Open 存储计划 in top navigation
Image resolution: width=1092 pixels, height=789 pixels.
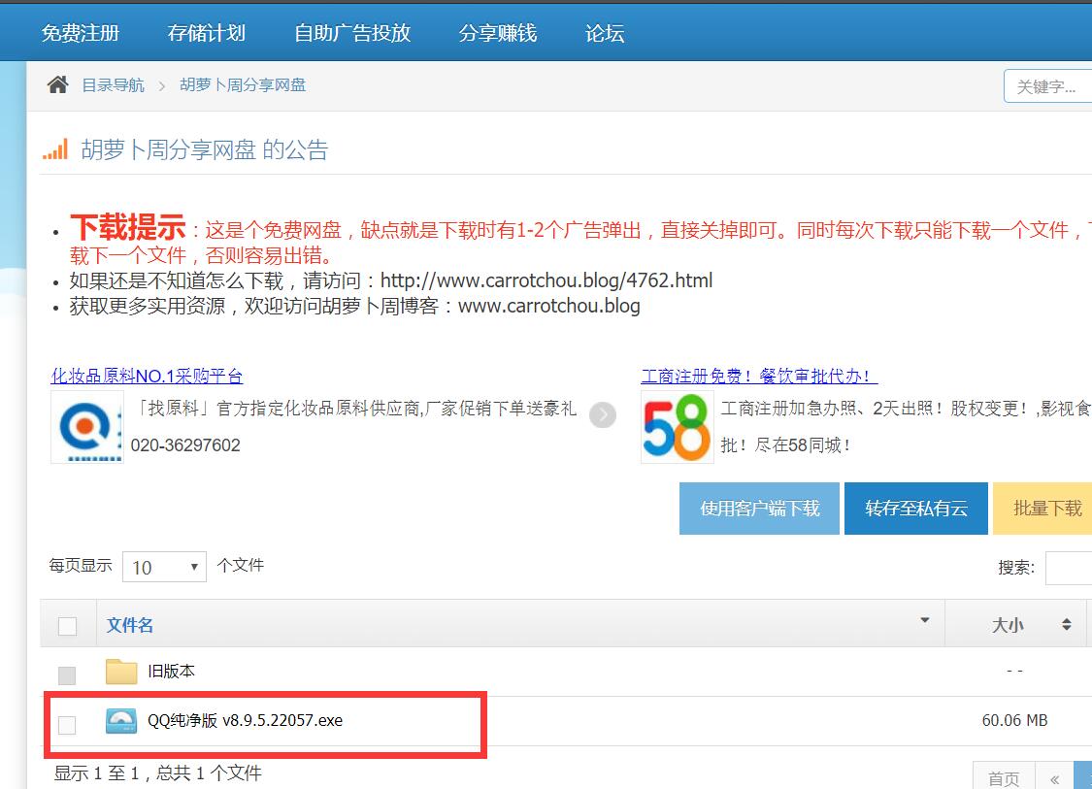click(x=207, y=33)
